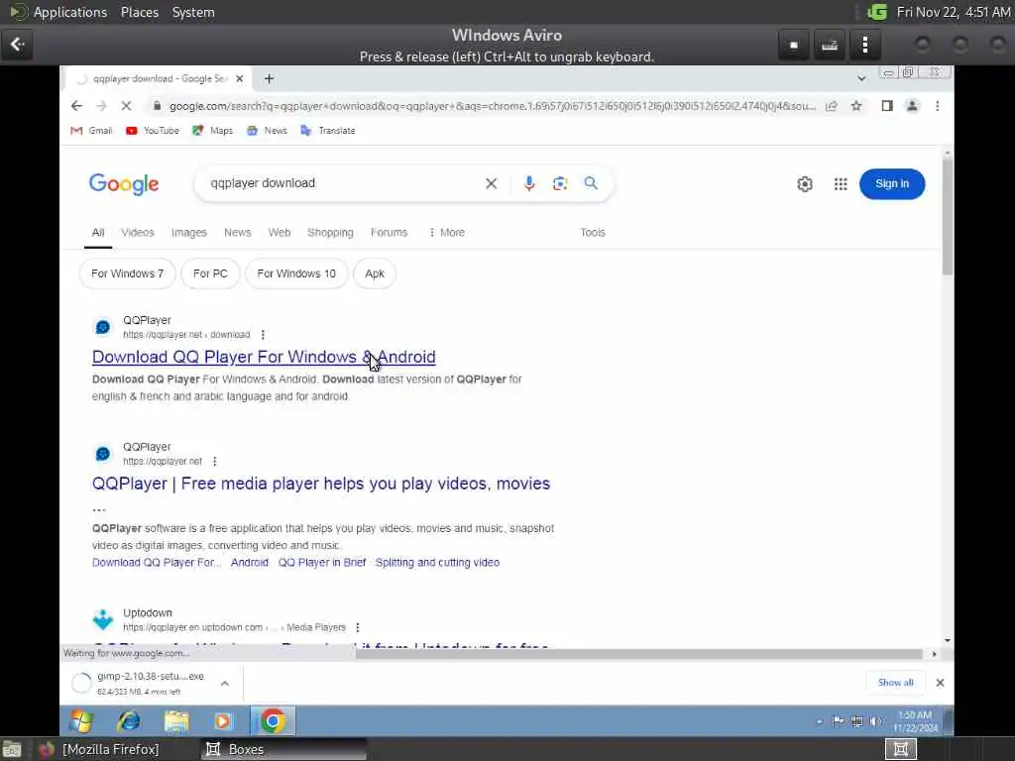Click the share icon in address bar
Screen dimensions: 1015x761
pos(832,106)
